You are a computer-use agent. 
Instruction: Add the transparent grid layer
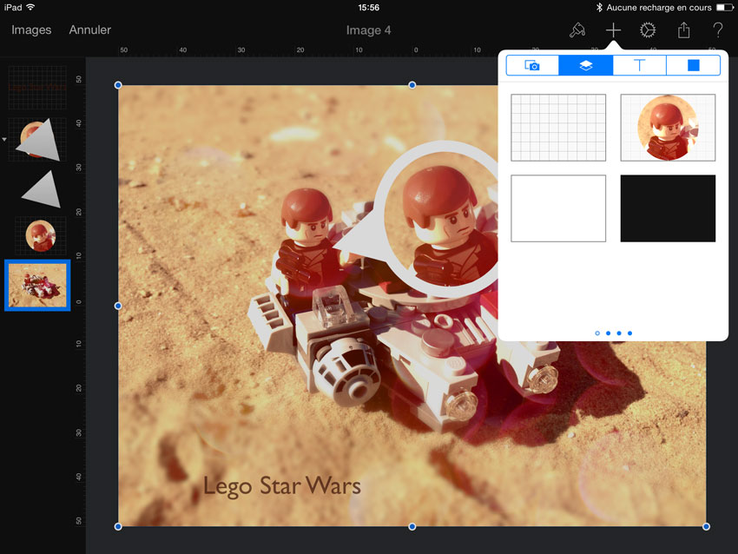pyautogui.click(x=558, y=128)
